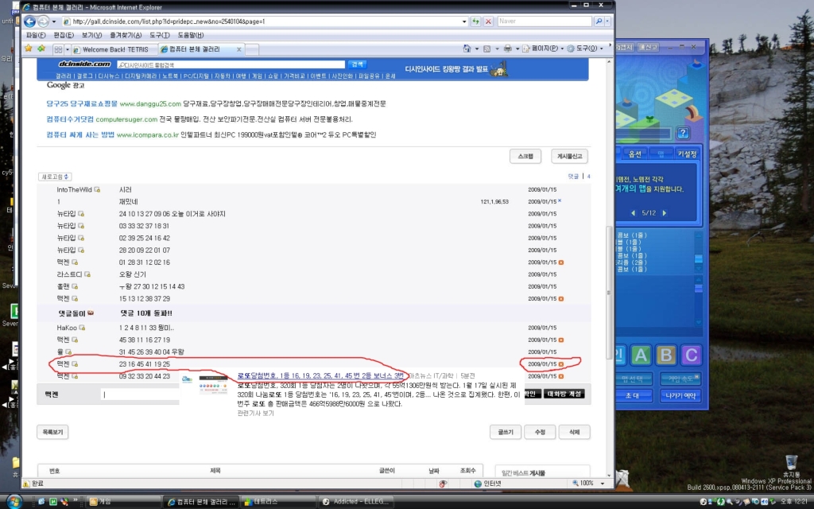814x509 pixels.
Task: Click the 스크랩 button
Action: coord(525,156)
